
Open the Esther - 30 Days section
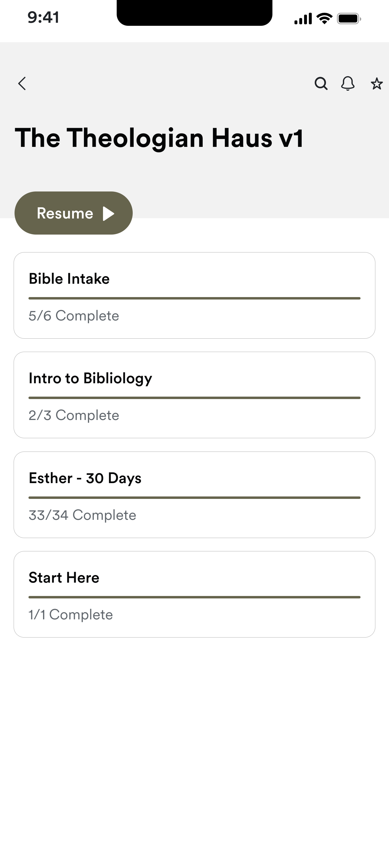pyautogui.click(x=194, y=495)
